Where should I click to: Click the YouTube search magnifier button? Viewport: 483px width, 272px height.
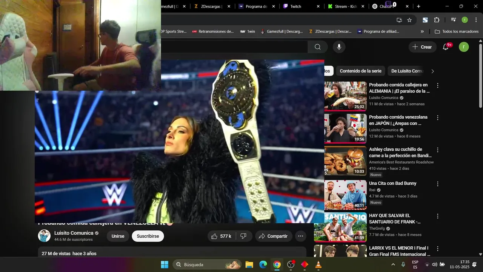(x=318, y=47)
